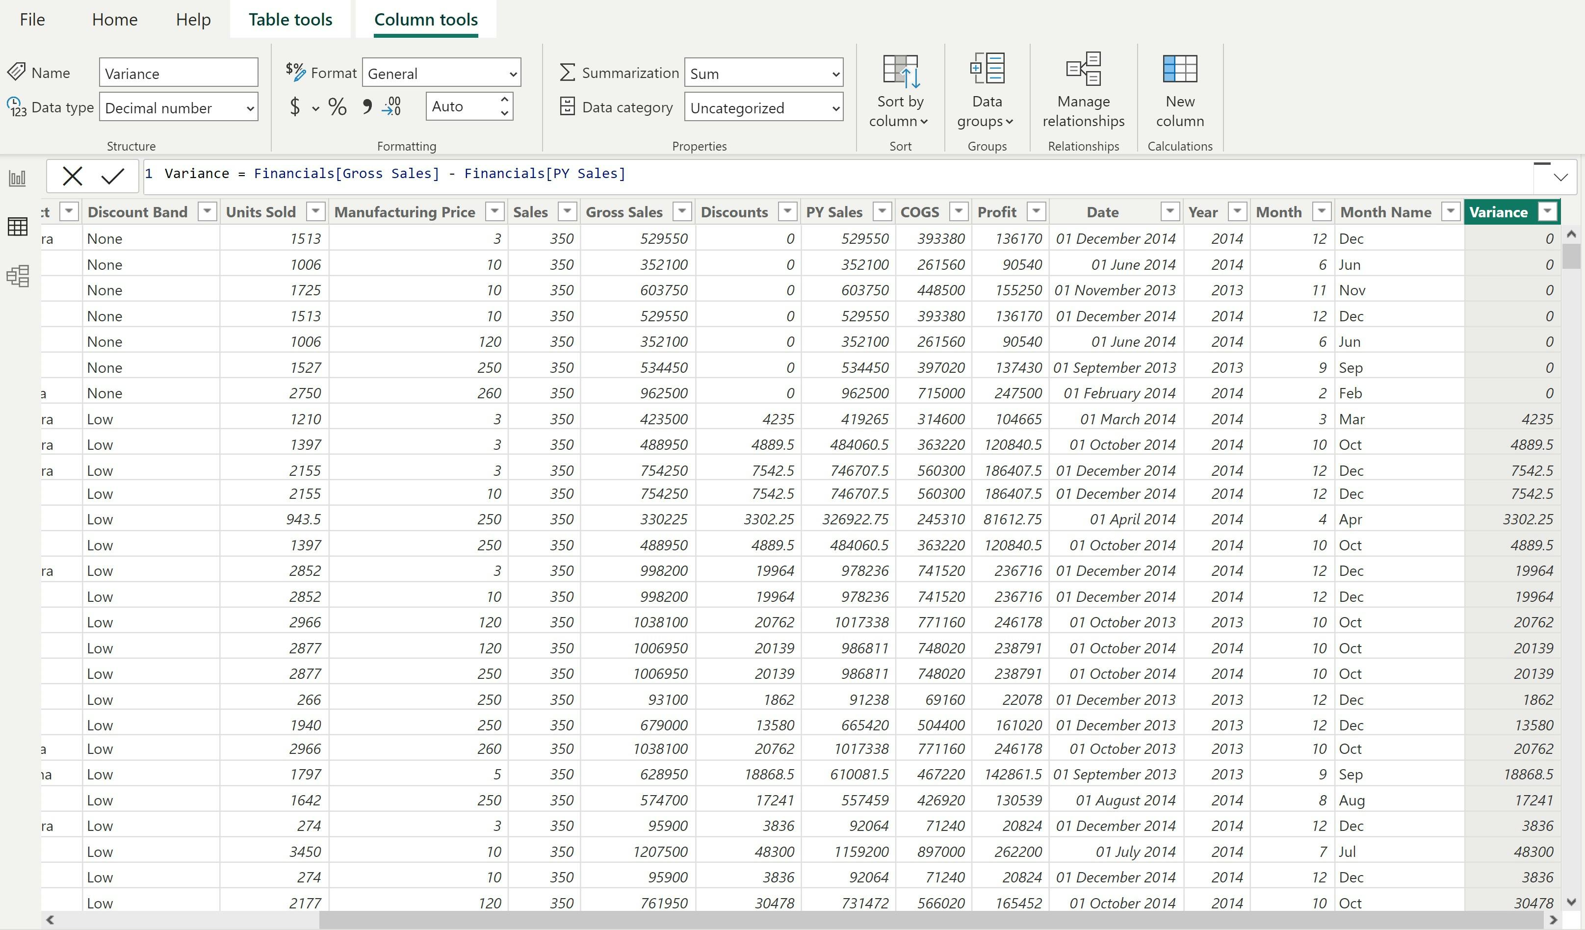Image resolution: width=1585 pixels, height=930 pixels.
Task: Click the percentage format icon
Action: click(x=337, y=107)
